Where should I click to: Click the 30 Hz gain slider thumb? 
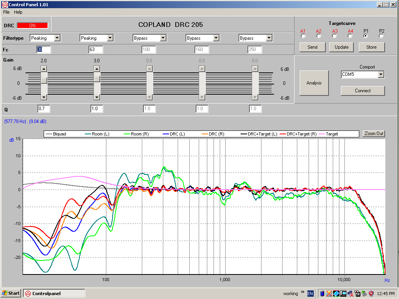point(44,80)
